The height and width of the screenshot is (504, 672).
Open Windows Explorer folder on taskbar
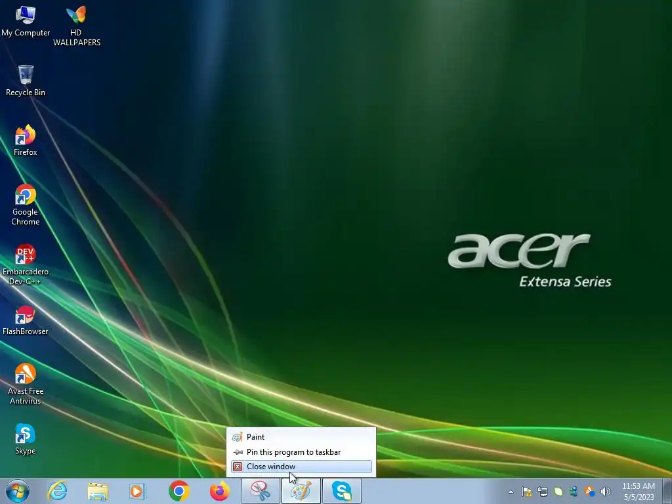click(x=98, y=491)
